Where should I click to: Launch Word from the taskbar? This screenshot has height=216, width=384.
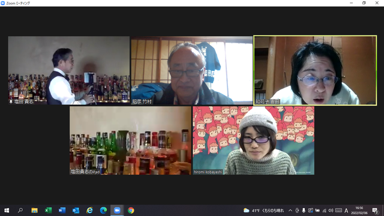[x=62, y=211]
